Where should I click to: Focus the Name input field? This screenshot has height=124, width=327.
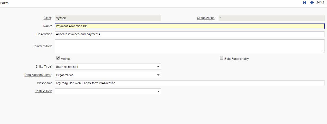pos(189,26)
